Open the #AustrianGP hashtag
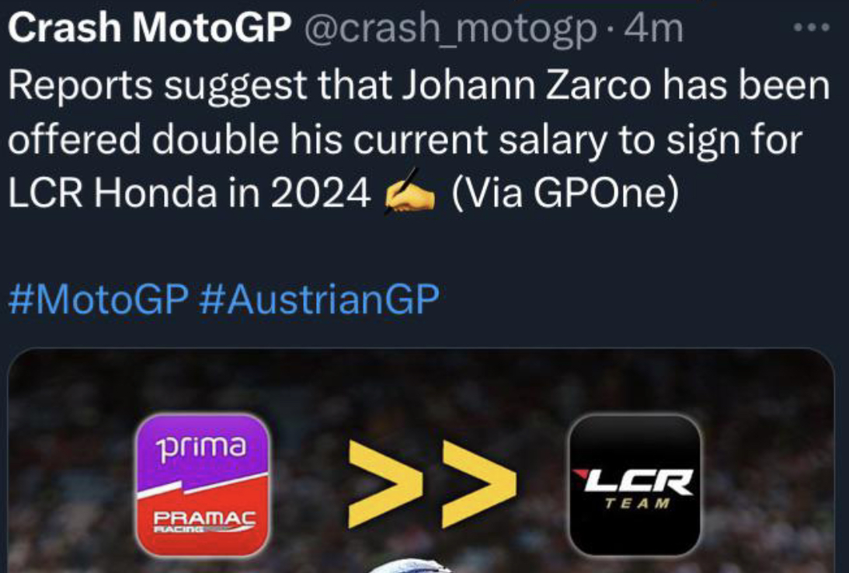 click(x=319, y=300)
